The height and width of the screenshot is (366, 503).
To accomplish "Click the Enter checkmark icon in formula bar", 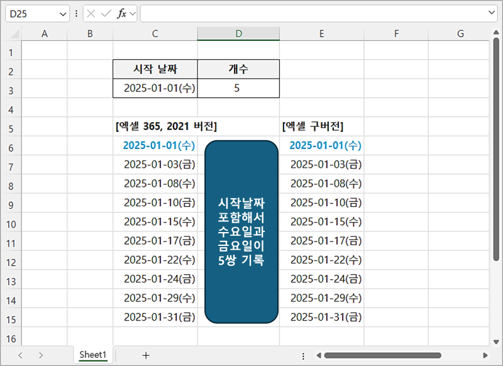I will pyautogui.click(x=107, y=13).
